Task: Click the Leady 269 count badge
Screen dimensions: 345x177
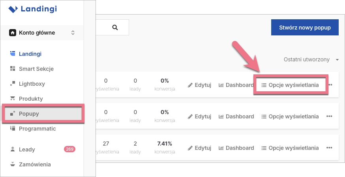Action: (x=69, y=149)
